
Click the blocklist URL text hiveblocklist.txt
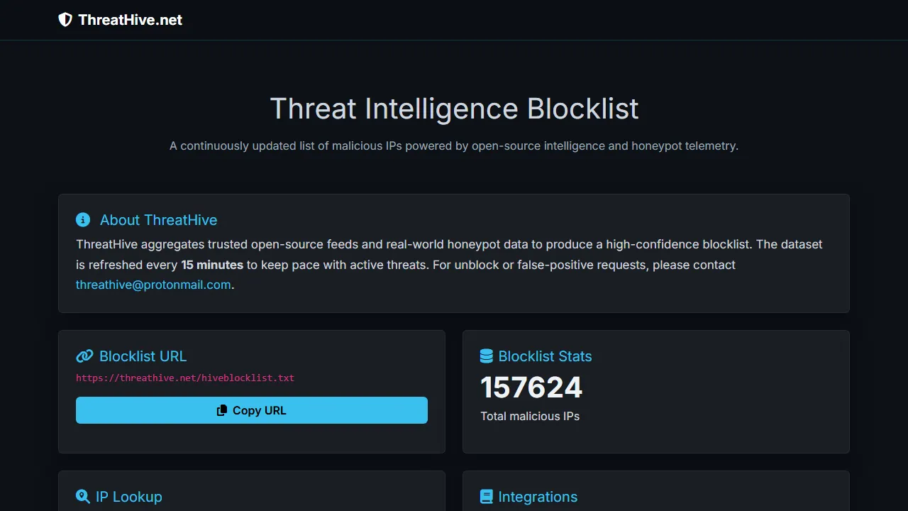pyautogui.click(x=185, y=378)
